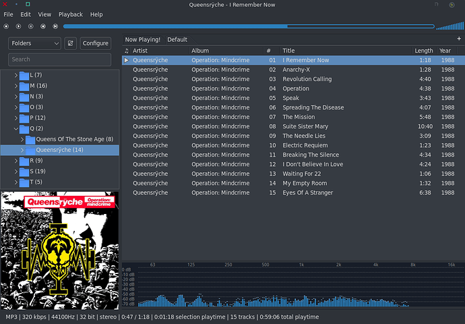
Task: Switch to the Default playlist tab
Action: 177,39
